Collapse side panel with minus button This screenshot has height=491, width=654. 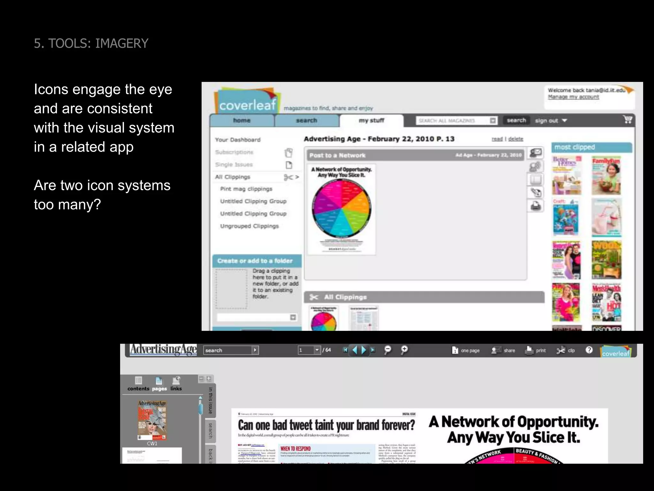(x=201, y=378)
